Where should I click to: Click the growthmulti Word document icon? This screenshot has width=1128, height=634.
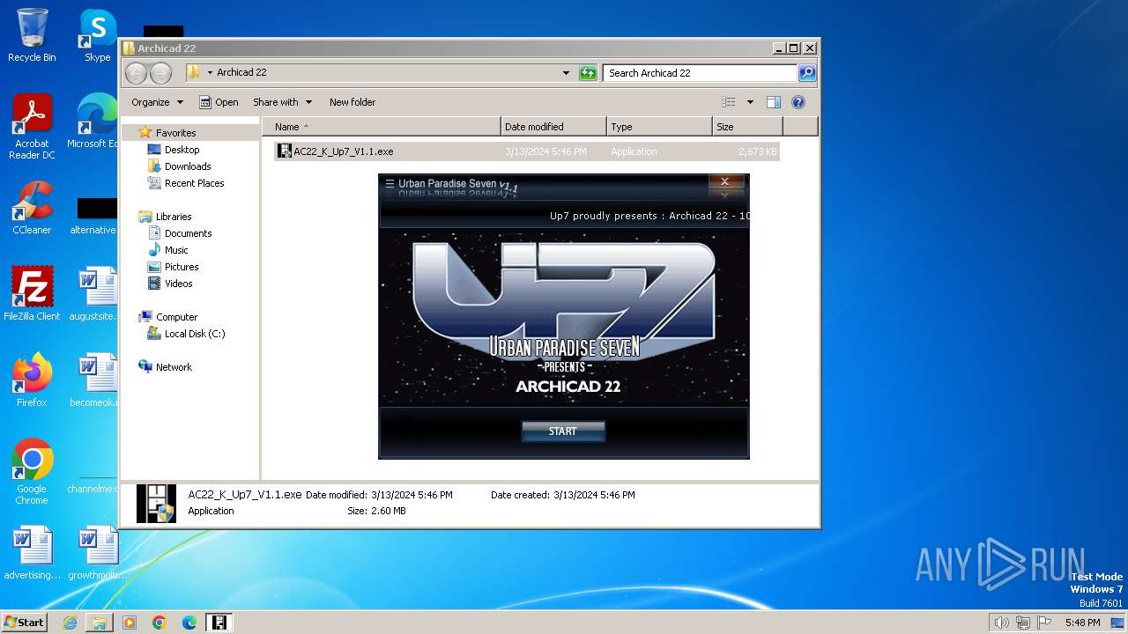pyautogui.click(x=97, y=553)
